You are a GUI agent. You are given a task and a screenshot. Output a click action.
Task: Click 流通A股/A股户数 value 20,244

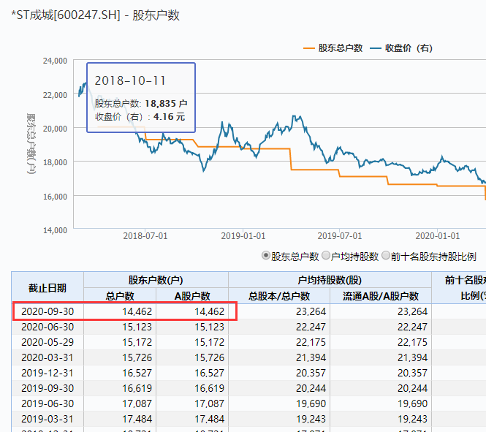click(x=412, y=388)
